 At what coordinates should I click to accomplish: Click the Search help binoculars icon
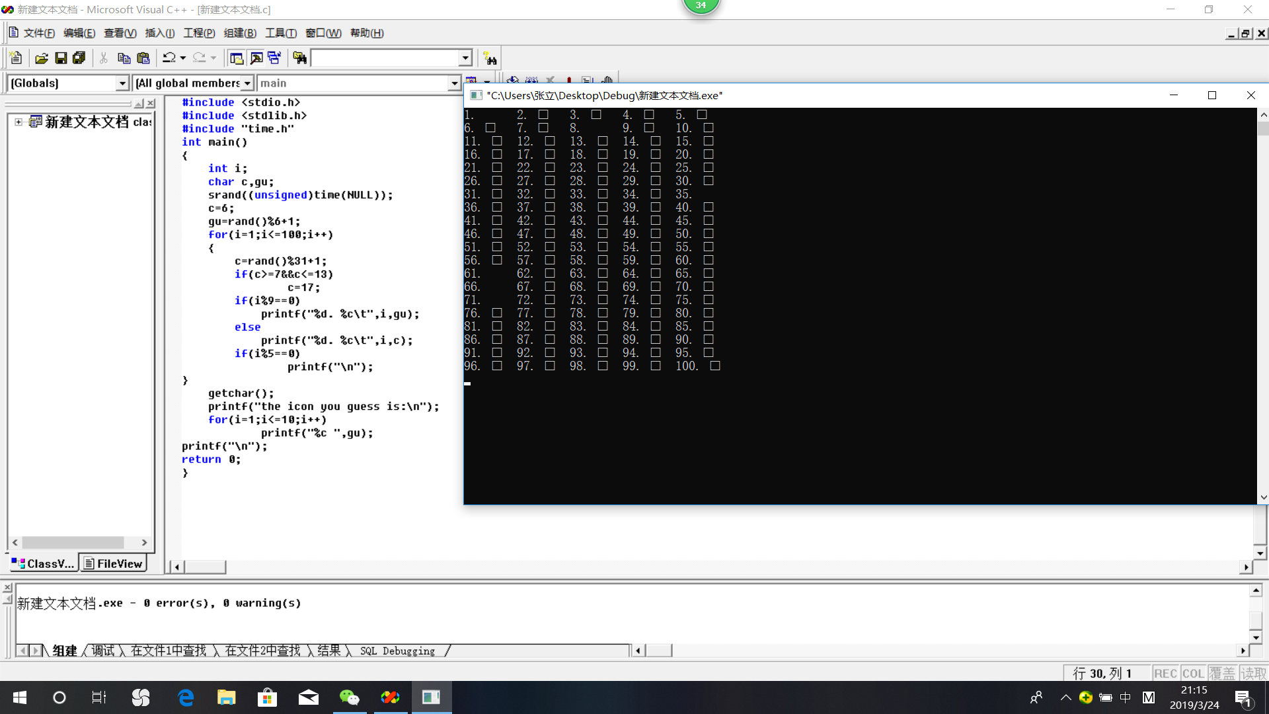pyautogui.click(x=490, y=58)
